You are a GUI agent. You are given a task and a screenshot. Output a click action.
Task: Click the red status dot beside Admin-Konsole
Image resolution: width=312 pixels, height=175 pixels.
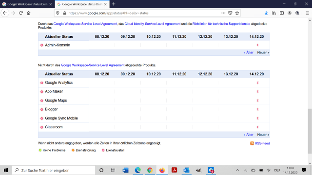coord(41,45)
